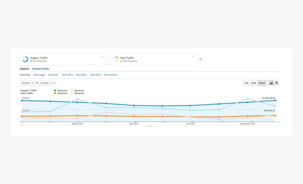Click the Paid Traffic Revenue legend dot
Screen dimensions: 303x184
[x=72, y=93]
